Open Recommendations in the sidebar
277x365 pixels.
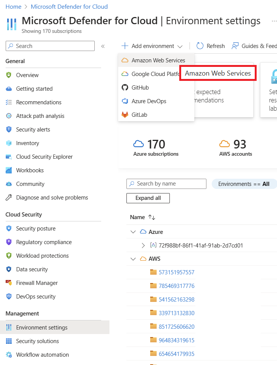tap(38, 102)
